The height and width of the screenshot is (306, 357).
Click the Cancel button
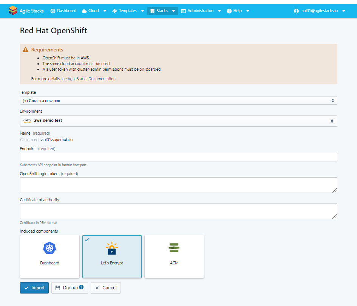pyautogui.click(x=106, y=288)
